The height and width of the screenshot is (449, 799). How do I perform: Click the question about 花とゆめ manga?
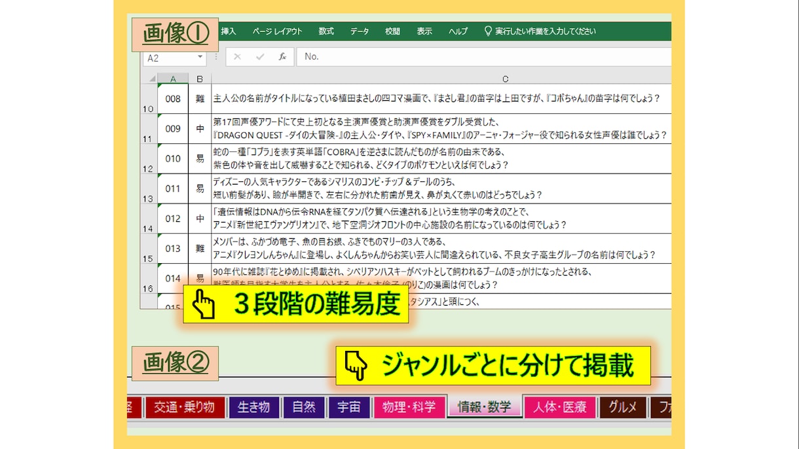pyautogui.click(x=441, y=278)
